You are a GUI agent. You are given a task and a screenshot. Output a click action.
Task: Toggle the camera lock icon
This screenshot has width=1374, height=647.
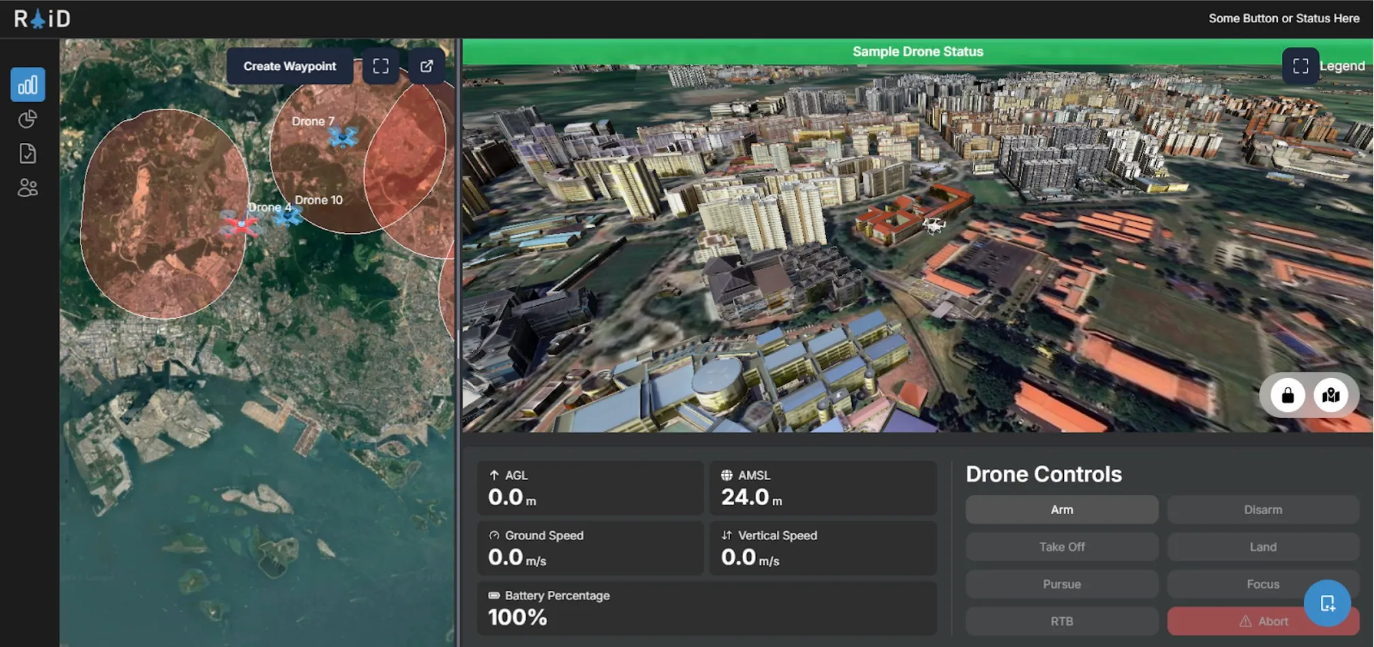coord(1287,395)
